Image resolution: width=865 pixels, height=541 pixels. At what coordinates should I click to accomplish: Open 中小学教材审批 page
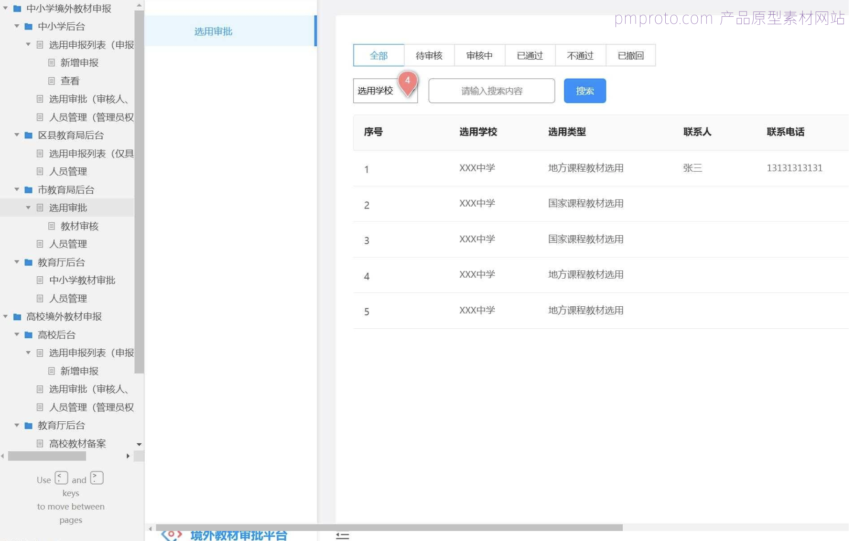click(82, 280)
